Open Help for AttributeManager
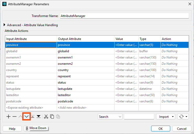Image resolution: width=194 pixels, height=134 pixels. (x=12, y=129)
